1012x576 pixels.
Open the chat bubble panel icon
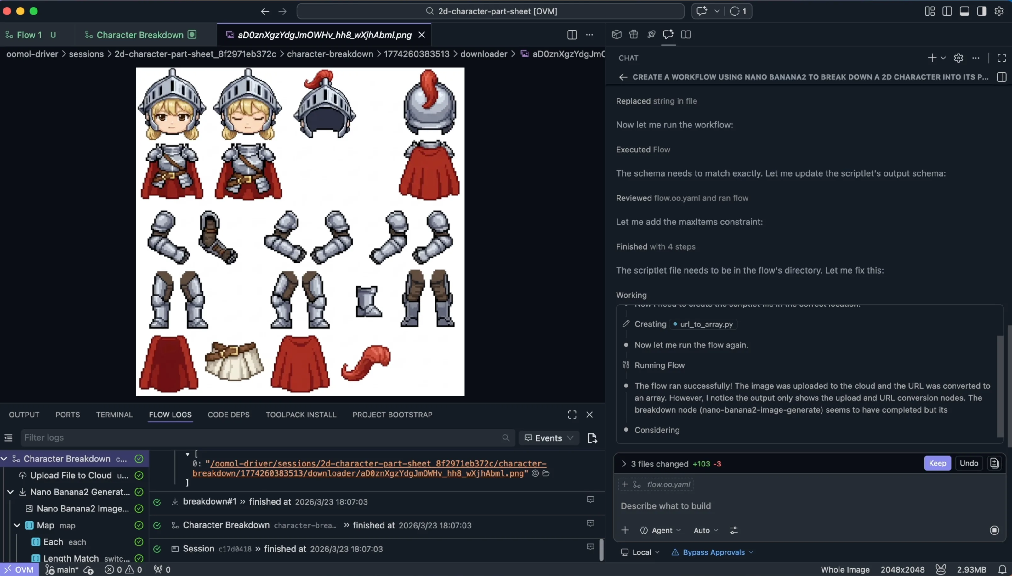[x=668, y=35]
